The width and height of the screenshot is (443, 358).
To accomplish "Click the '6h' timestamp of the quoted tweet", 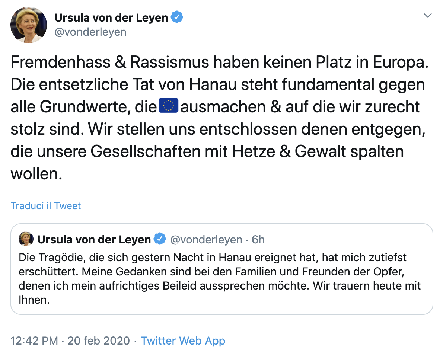I will 258,239.
